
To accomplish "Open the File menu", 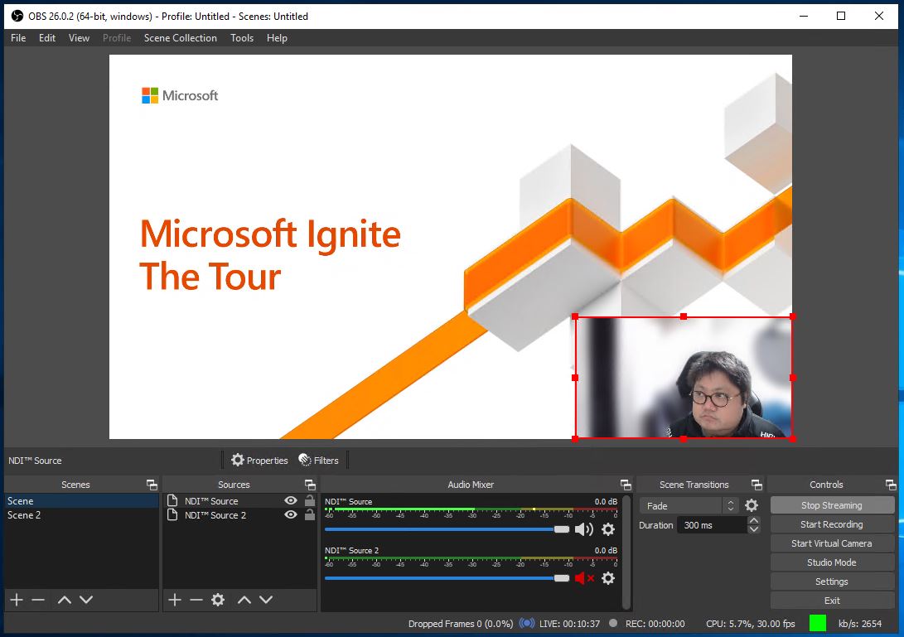I will point(18,38).
